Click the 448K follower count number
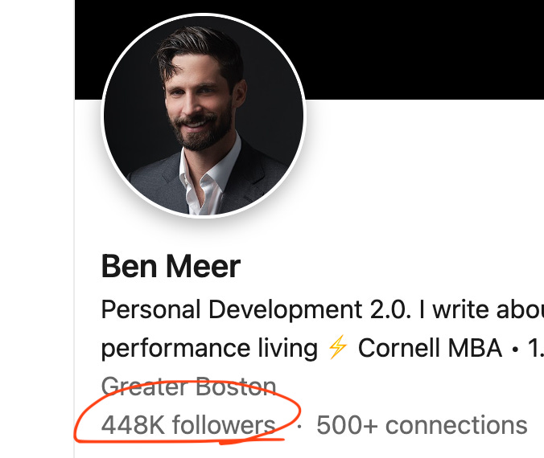The image size is (544, 458). coord(133,425)
